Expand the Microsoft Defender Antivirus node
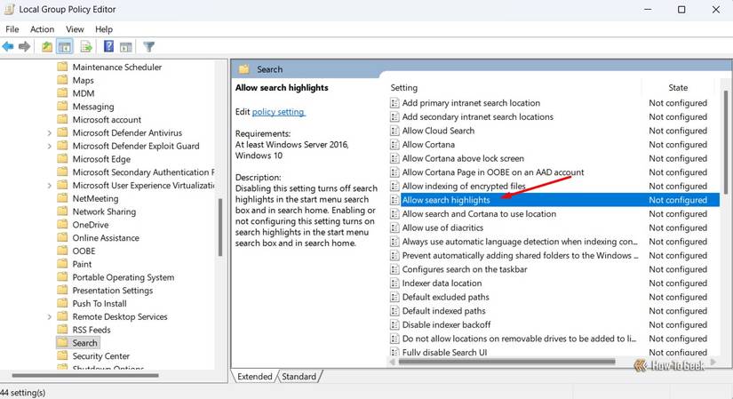This screenshot has width=733, height=399. (x=50, y=132)
